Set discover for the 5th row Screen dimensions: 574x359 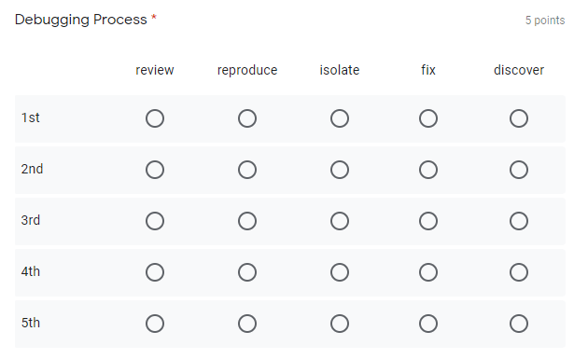click(519, 324)
